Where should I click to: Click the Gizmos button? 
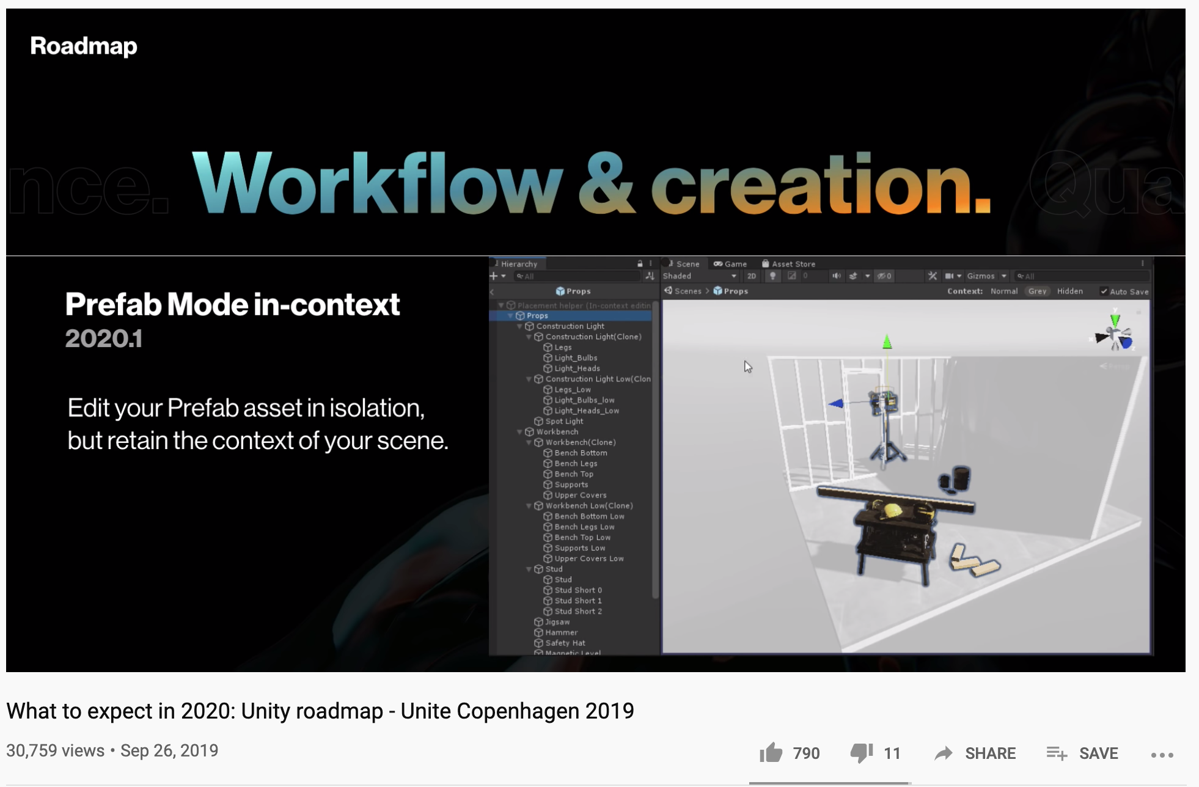(x=980, y=276)
